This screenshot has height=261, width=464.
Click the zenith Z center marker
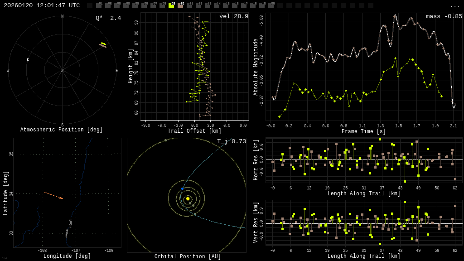click(x=63, y=71)
